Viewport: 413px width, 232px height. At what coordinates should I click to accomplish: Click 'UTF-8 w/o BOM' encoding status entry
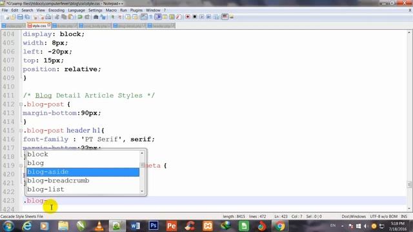(x=383, y=217)
